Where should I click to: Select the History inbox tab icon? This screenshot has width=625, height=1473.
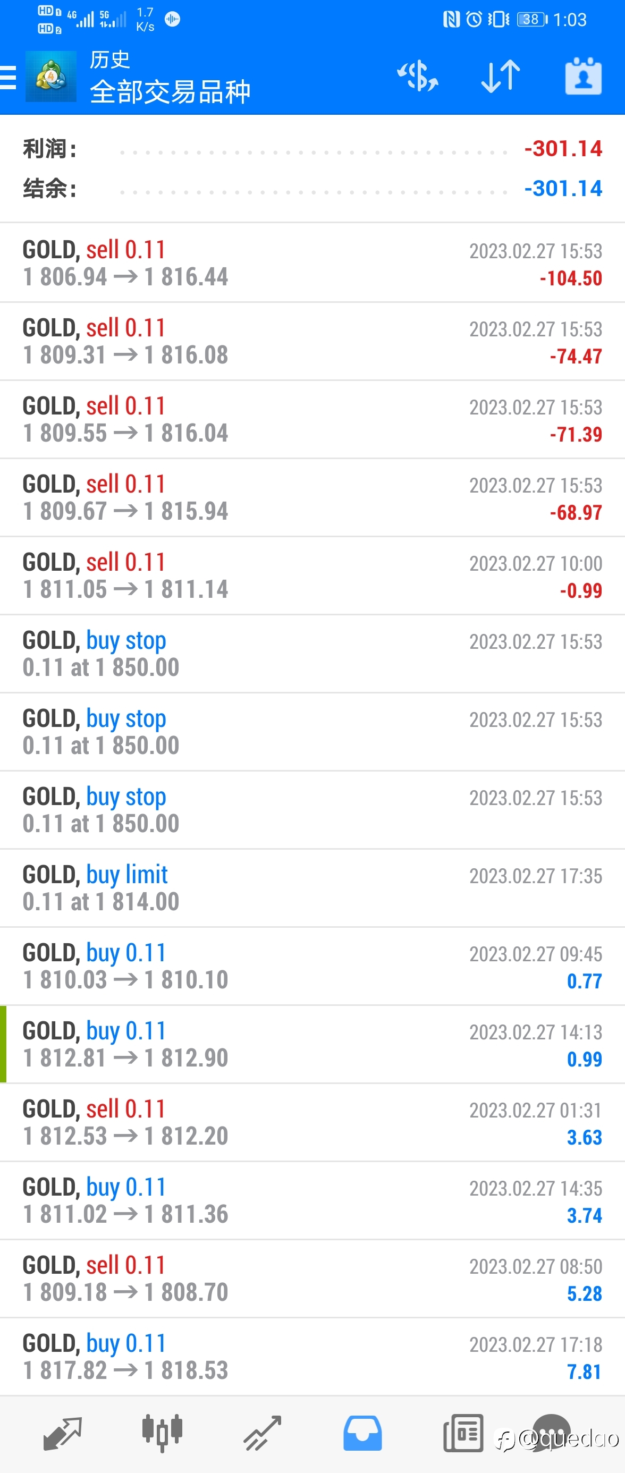[362, 1434]
